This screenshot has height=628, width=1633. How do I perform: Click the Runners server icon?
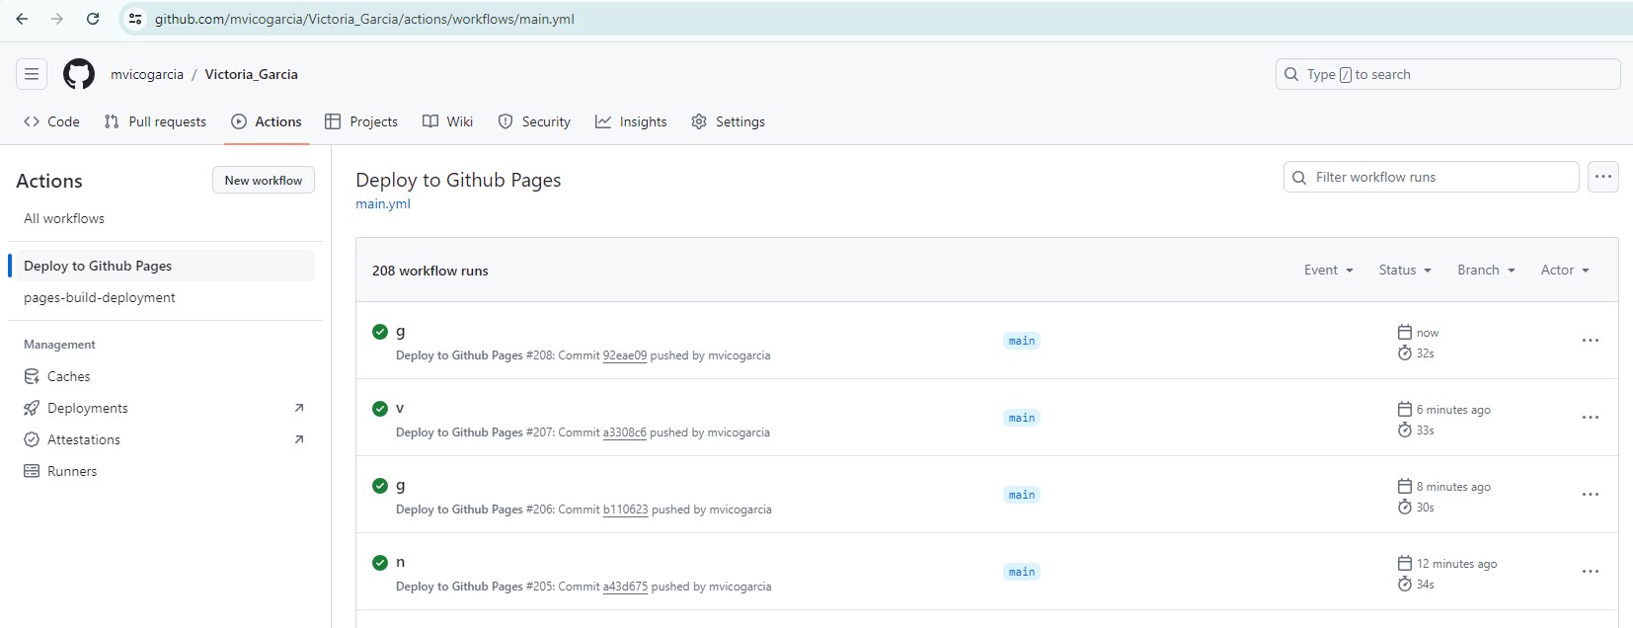32,471
